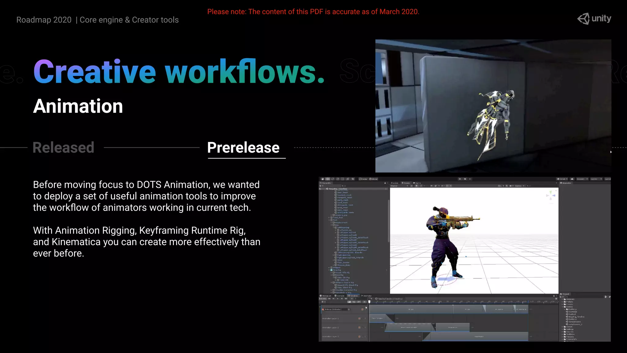
Task: Select the Hand tool in Unity toolbar
Action: [x=322, y=179]
